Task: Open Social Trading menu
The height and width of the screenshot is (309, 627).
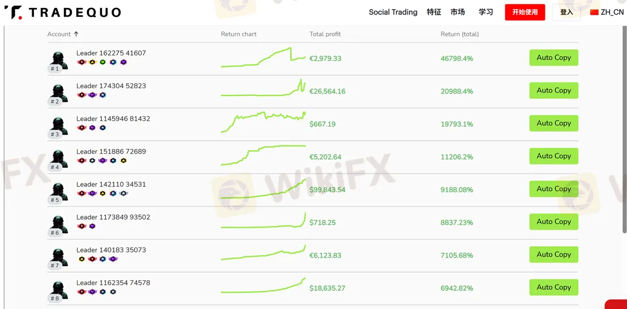Action: pos(393,12)
